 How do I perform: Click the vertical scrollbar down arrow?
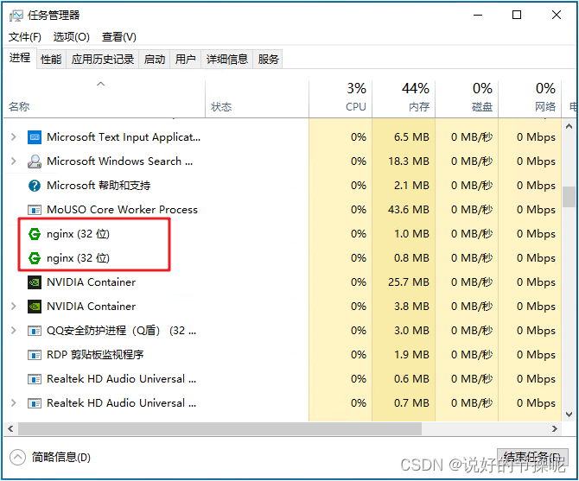[569, 415]
